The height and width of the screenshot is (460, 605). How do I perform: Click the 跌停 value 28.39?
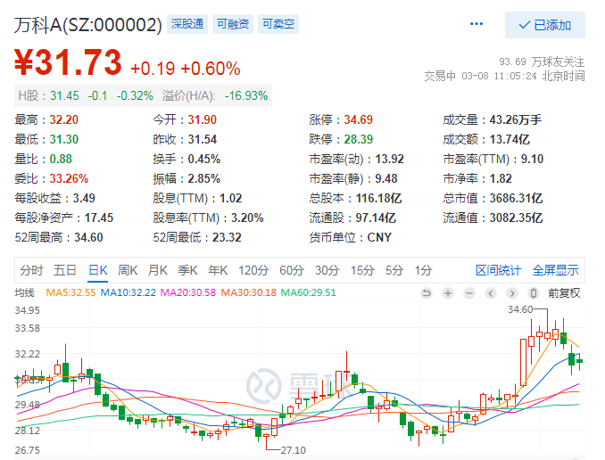click(x=359, y=139)
